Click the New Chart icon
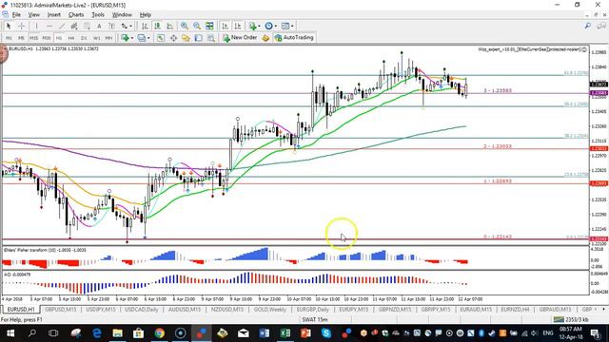Image resolution: width=609 pixels, height=342 pixels. coord(125,38)
